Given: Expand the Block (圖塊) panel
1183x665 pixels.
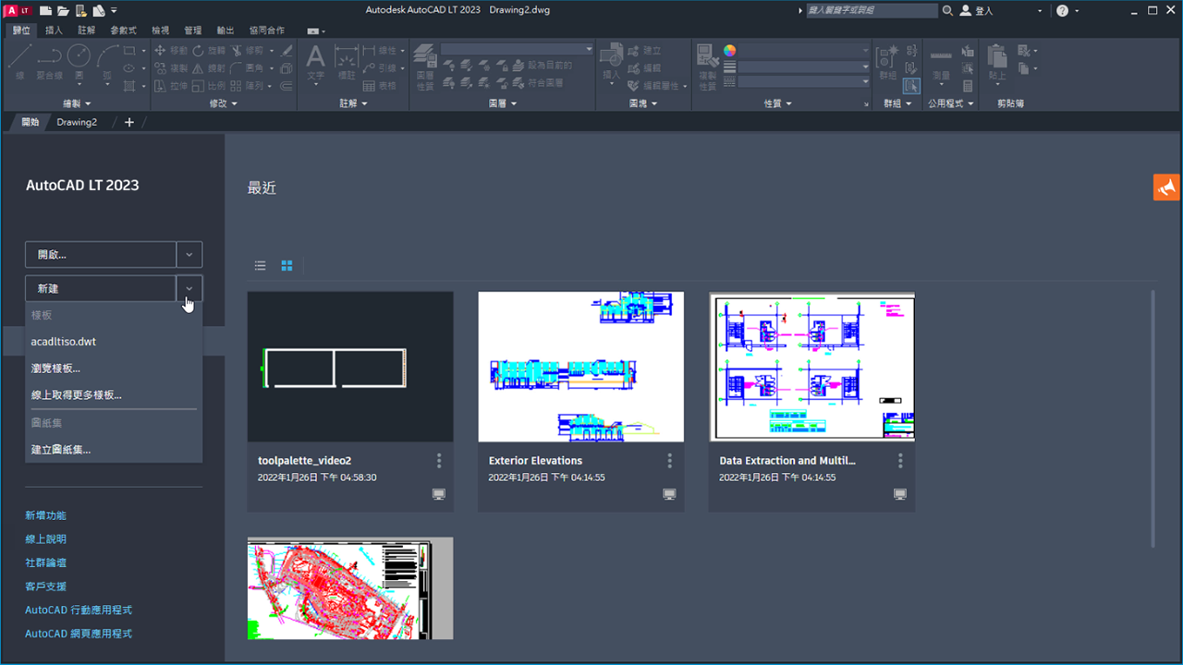Looking at the screenshot, I should [643, 103].
